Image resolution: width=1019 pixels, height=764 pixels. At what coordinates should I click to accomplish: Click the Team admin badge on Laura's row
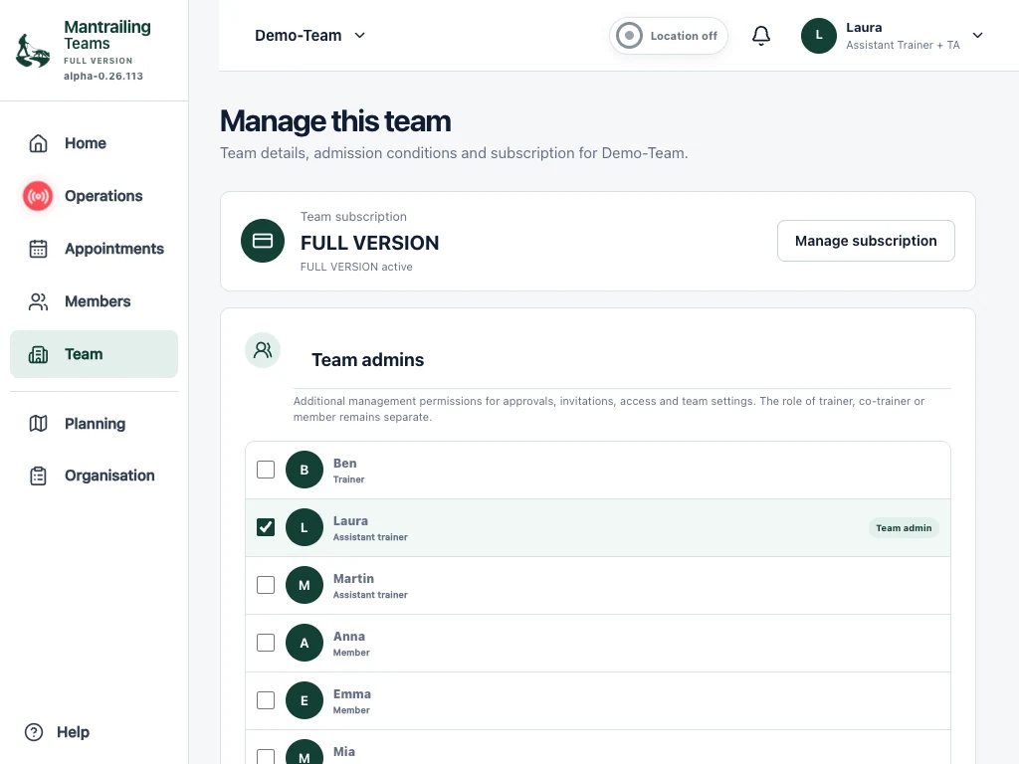pos(904,528)
